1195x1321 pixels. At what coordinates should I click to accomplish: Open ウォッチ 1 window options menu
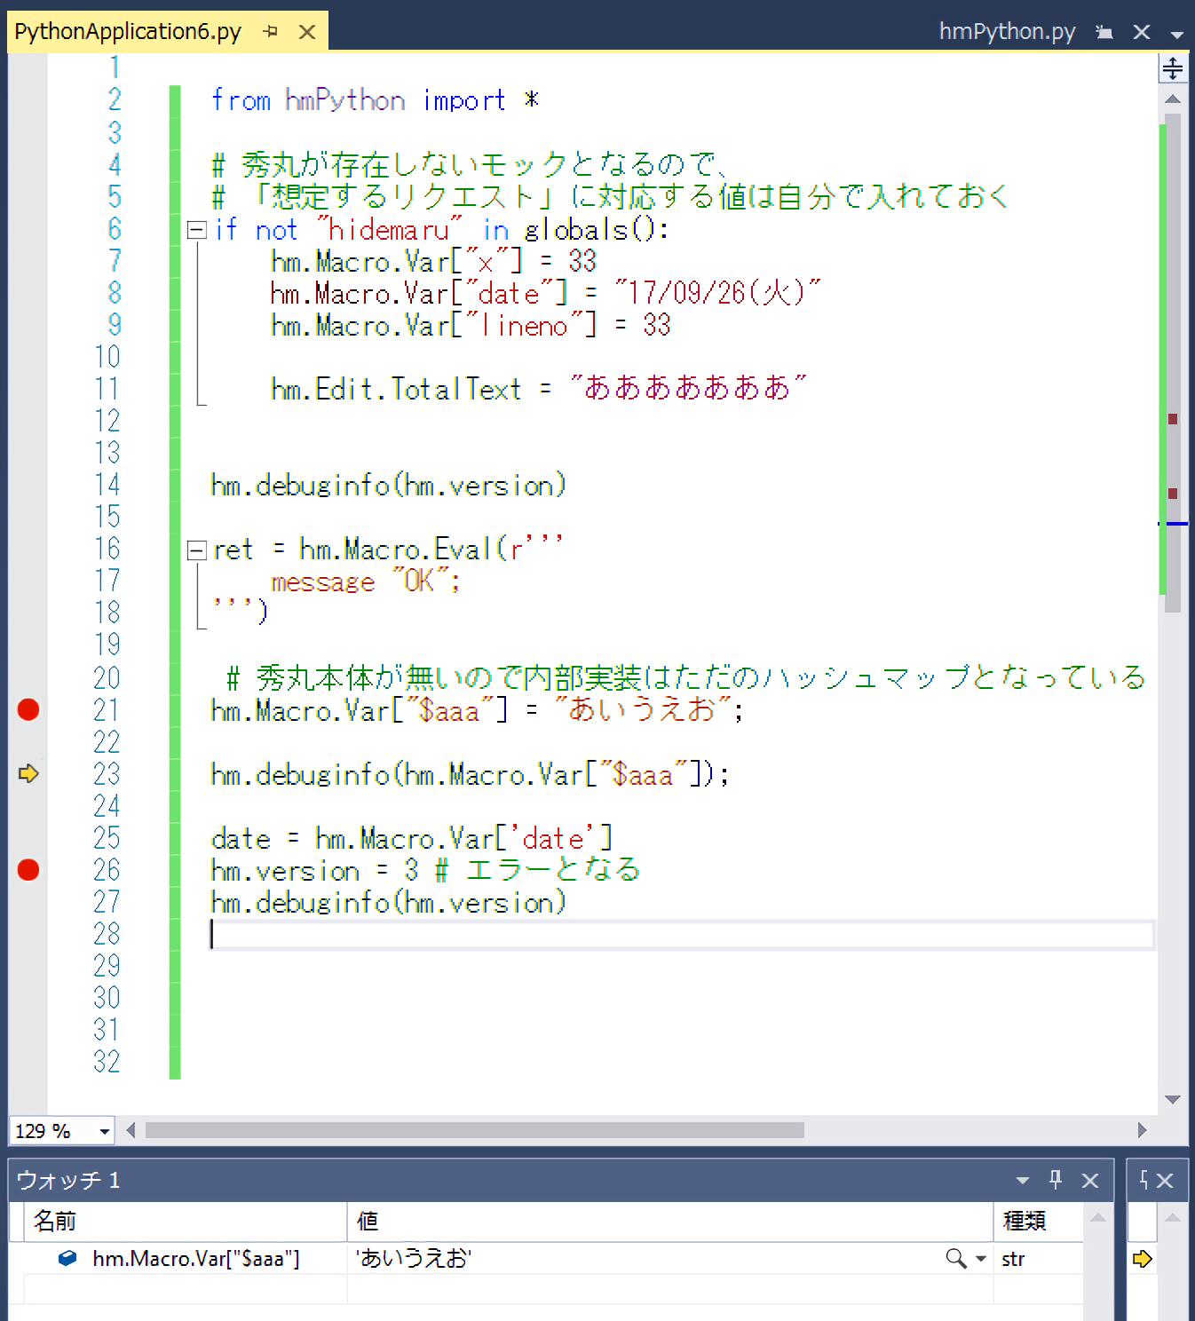point(1023,1181)
